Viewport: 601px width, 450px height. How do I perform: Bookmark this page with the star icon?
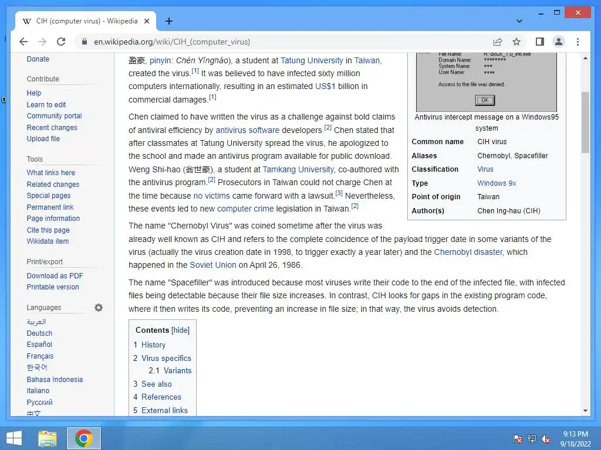point(516,42)
